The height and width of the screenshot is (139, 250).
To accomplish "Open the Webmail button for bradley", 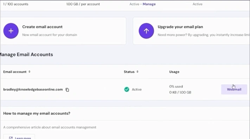I will (234, 89).
